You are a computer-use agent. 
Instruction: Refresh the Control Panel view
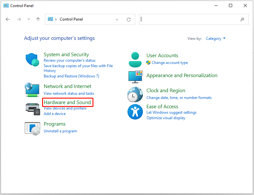coord(129,20)
